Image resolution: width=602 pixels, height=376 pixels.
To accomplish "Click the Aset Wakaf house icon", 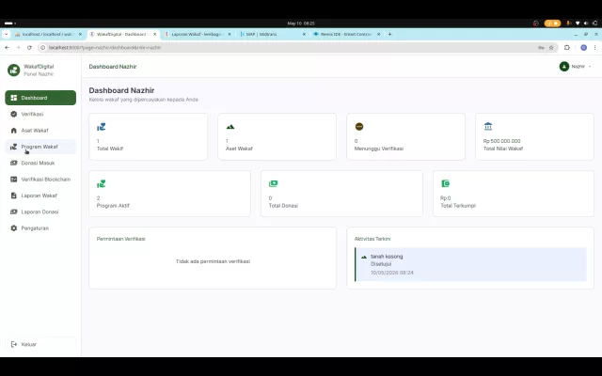I will [x=14, y=131].
